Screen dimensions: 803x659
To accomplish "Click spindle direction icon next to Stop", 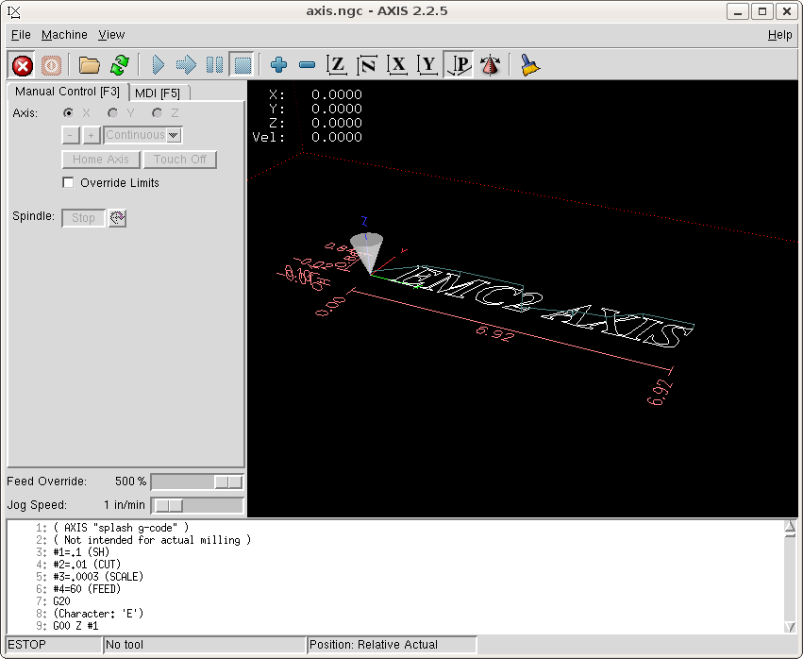I will [117, 218].
